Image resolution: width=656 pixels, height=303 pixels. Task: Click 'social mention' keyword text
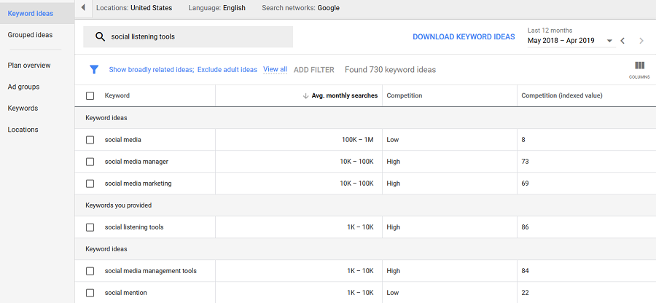pyautogui.click(x=125, y=293)
